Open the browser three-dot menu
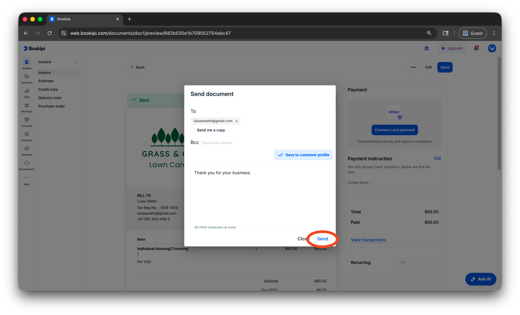520x315 pixels. click(494, 33)
